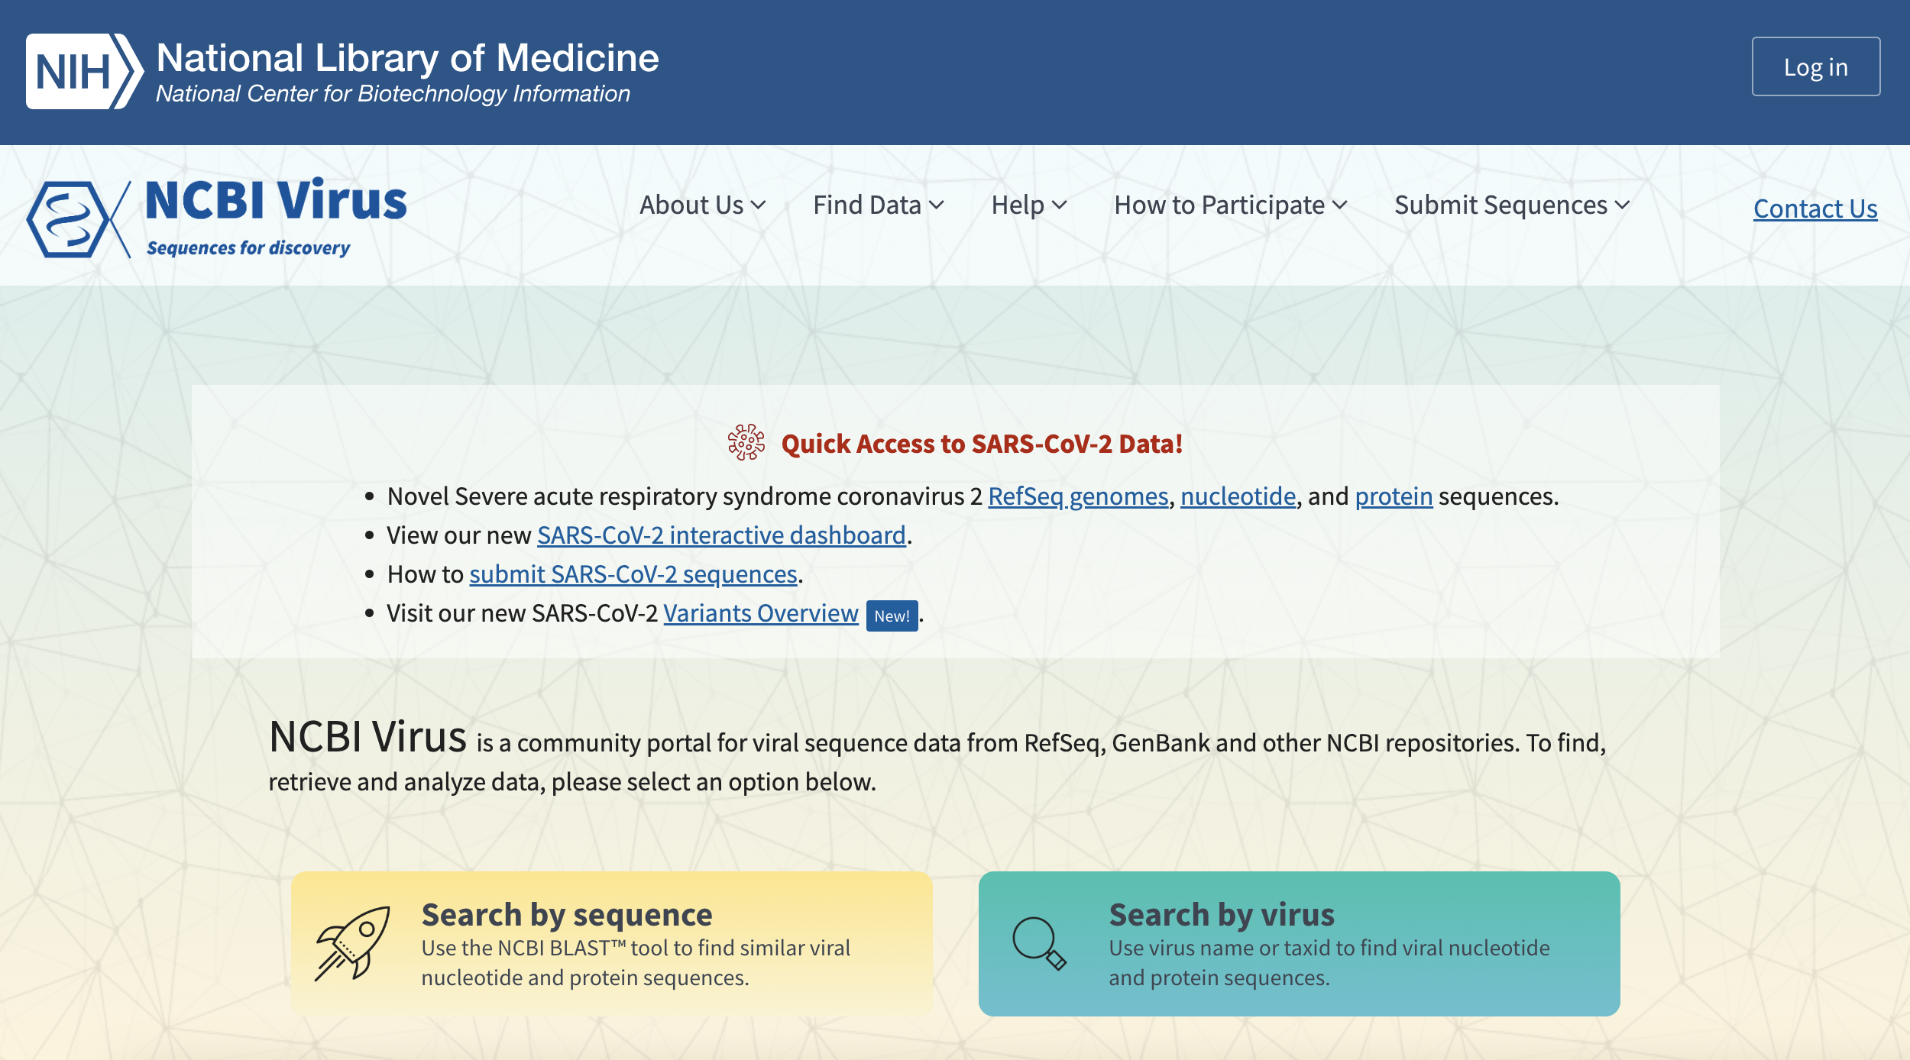Click National Library of Medicine title
Viewport: 1910px width, 1060px height.
[407, 58]
